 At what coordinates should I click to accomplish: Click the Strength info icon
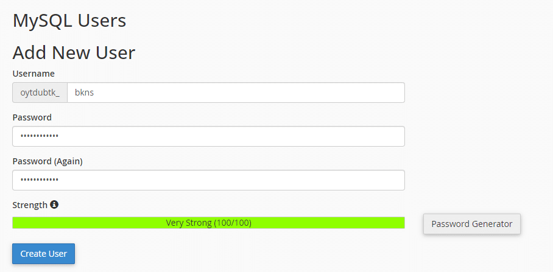coord(54,205)
